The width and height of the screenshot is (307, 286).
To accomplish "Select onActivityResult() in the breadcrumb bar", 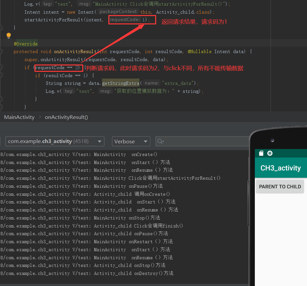I will (66, 117).
